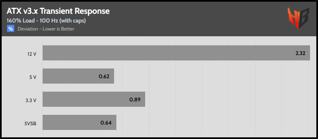The image size is (318, 139).
Task: Click the empty chart area beside 5 V bar
Action: click(212, 76)
